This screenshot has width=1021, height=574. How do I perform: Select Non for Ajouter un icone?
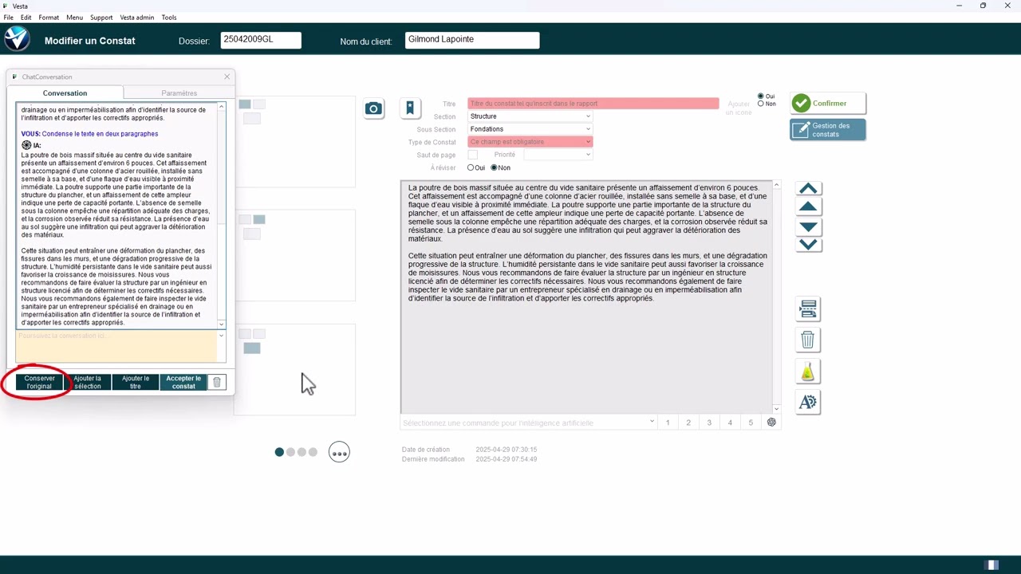(x=761, y=104)
